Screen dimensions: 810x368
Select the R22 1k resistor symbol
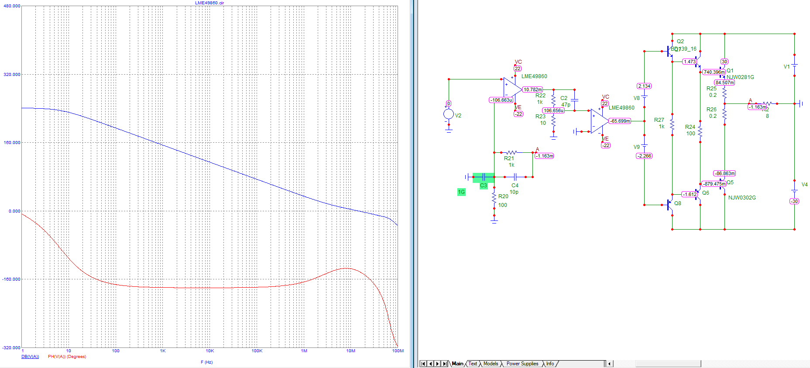553,100
